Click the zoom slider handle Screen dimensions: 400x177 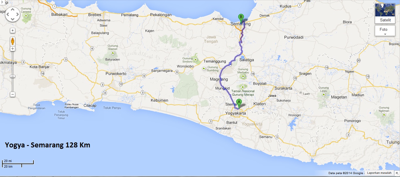13,76
